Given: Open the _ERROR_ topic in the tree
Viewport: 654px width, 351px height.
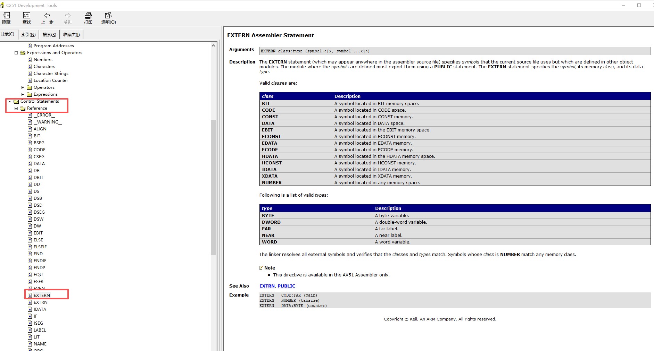Looking at the screenshot, I should click(x=44, y=115).
